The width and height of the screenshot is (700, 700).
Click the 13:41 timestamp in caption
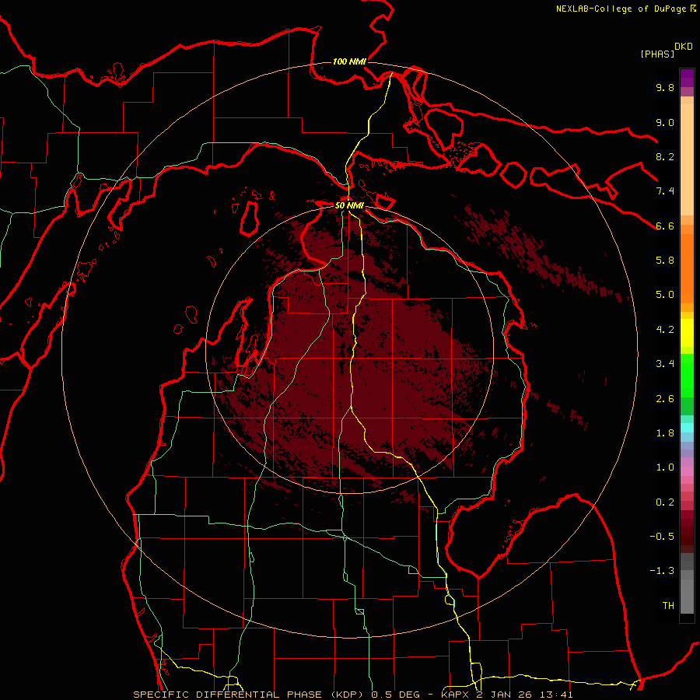(x=558, y=695)
